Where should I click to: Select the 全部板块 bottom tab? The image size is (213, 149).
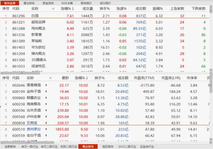pos(10,147)
